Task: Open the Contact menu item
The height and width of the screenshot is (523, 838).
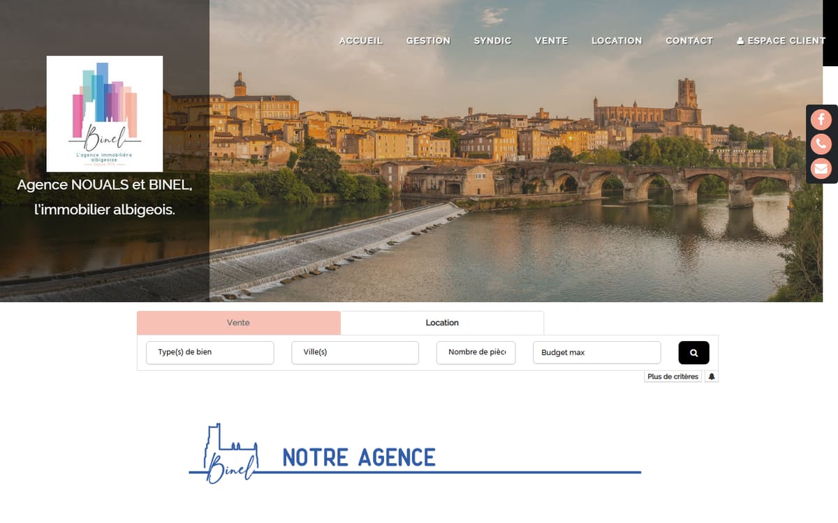Action: (x=689, y=40)
